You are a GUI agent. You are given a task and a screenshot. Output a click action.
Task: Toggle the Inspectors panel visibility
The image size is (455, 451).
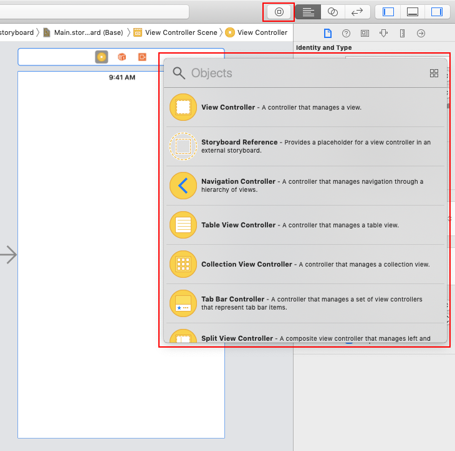[x=436, y=12]
